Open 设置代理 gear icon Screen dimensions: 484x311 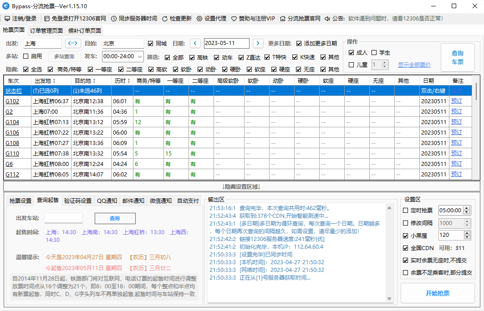199,19
